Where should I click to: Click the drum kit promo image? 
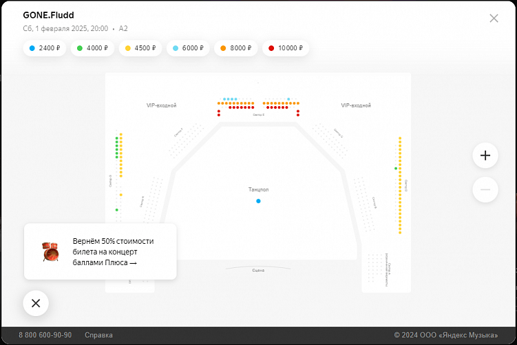click(x=50, y=251)
